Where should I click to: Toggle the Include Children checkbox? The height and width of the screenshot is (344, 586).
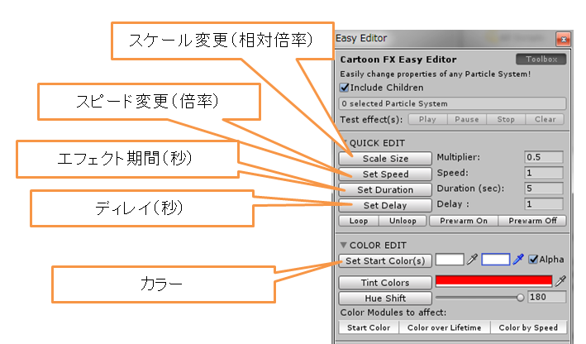[344, 88]
